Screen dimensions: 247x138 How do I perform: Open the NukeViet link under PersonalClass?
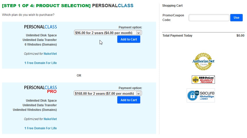point(50,54)
